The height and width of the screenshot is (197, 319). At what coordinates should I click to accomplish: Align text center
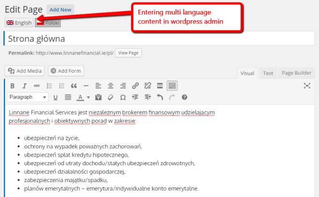[x=111, y=86]
